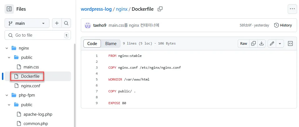This screenshot has height=127, width=299.
Task: Click the file tree vertical scrollbar
Action: [75, 85]
